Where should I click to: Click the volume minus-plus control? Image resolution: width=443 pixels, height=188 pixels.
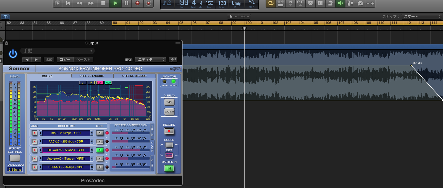[370, 3]
